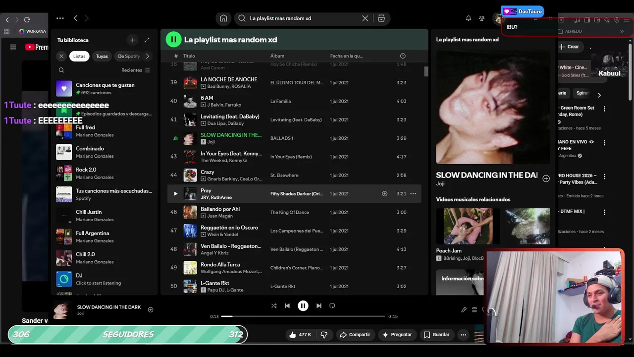Pause playback in the bottom player
634x357 pixels.
303,306
